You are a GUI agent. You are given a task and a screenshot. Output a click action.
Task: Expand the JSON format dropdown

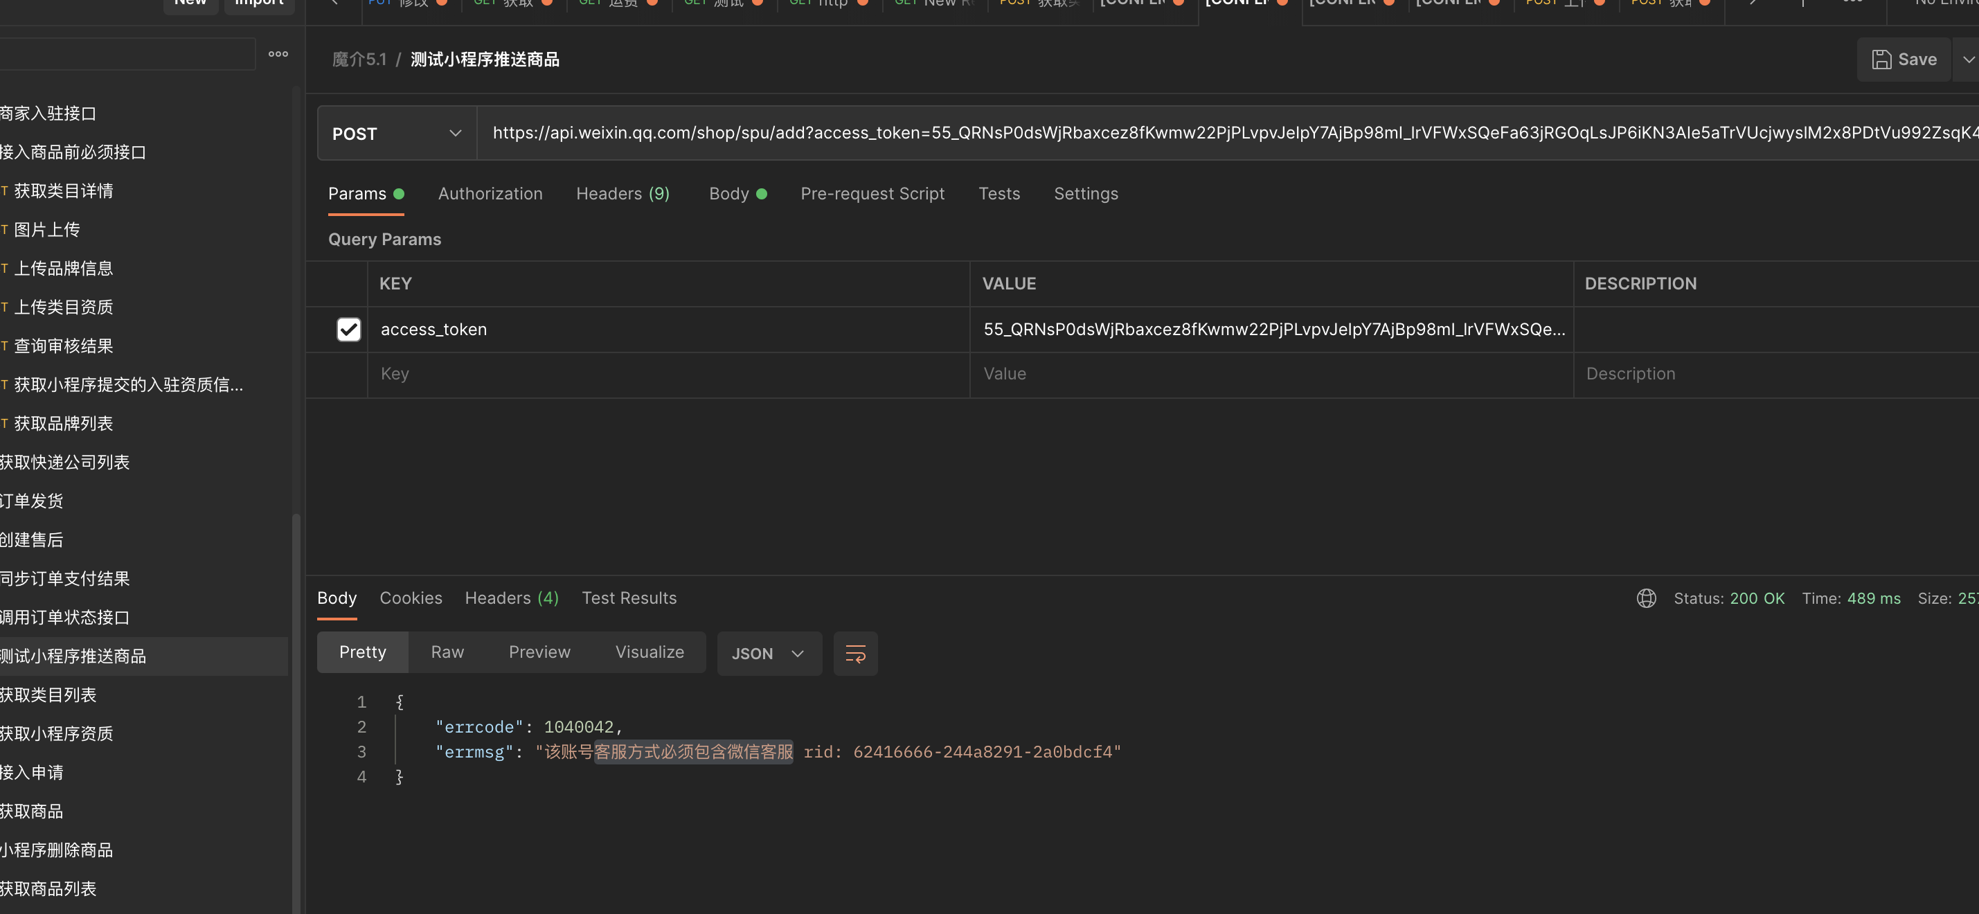pos(768,654)
